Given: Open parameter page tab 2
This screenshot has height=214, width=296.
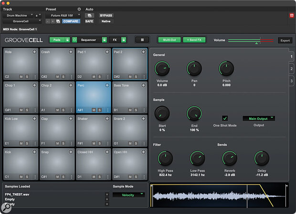Looking at the screenshot, I should pos(292,69).
